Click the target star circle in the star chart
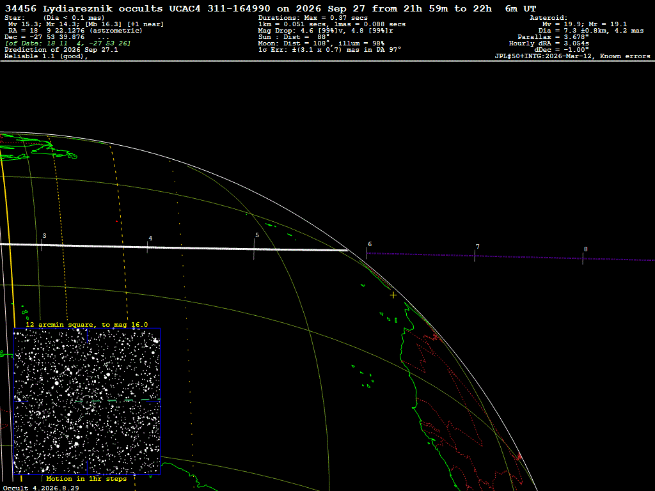Image resolution: width=655 pixels, height=491 pixels. 87,401
